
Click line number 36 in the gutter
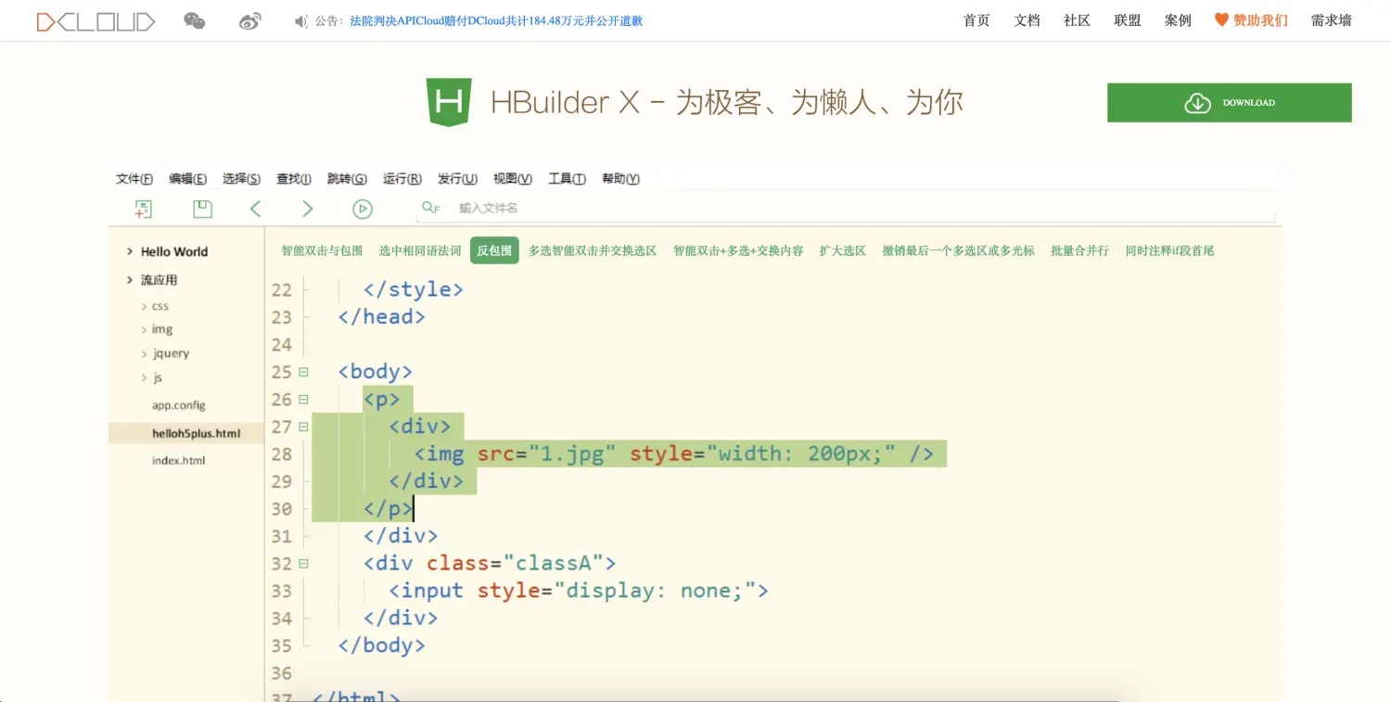tap(282, 673)
